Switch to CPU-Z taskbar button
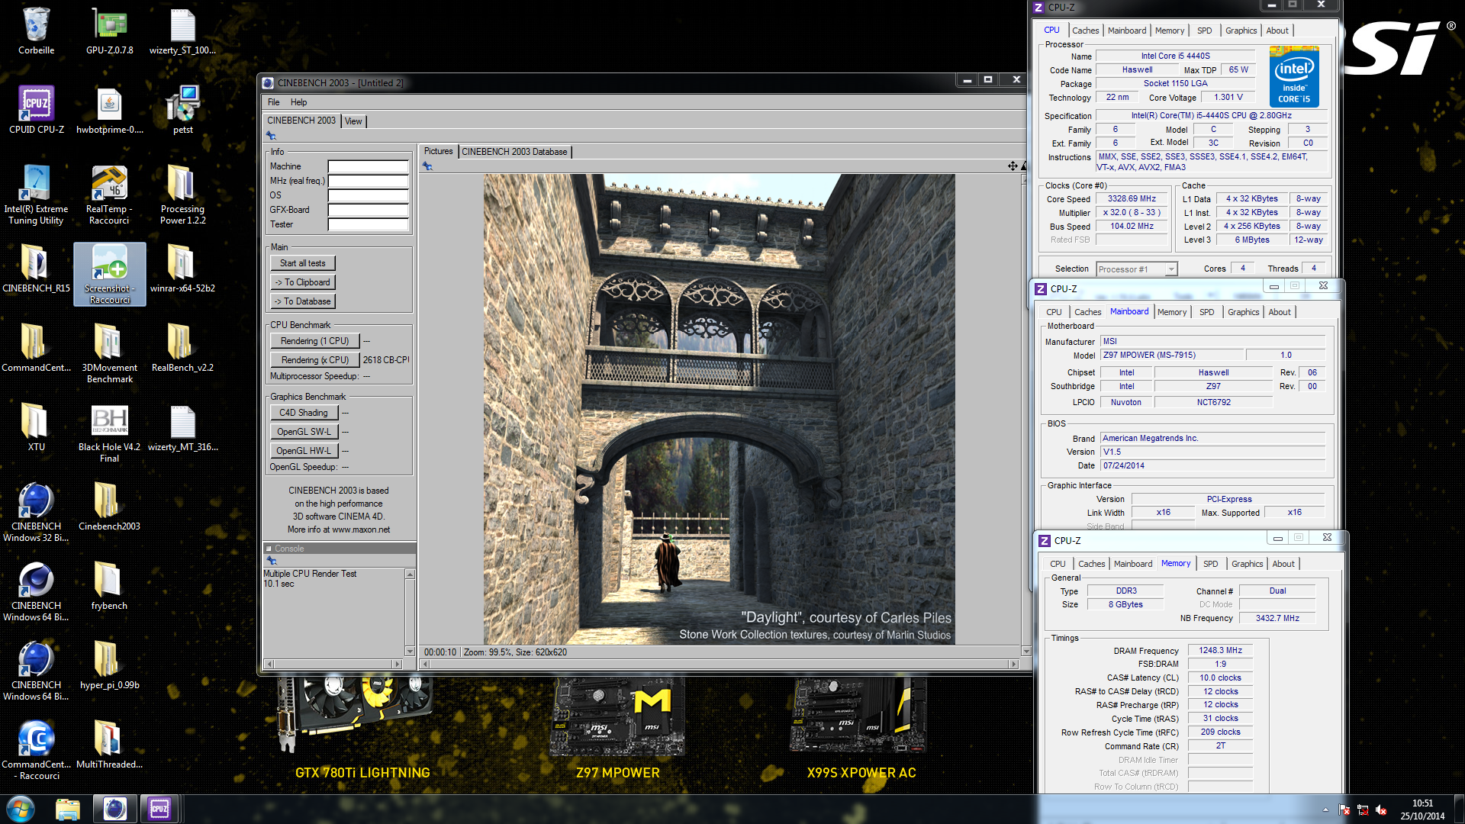 pos(159,809)
